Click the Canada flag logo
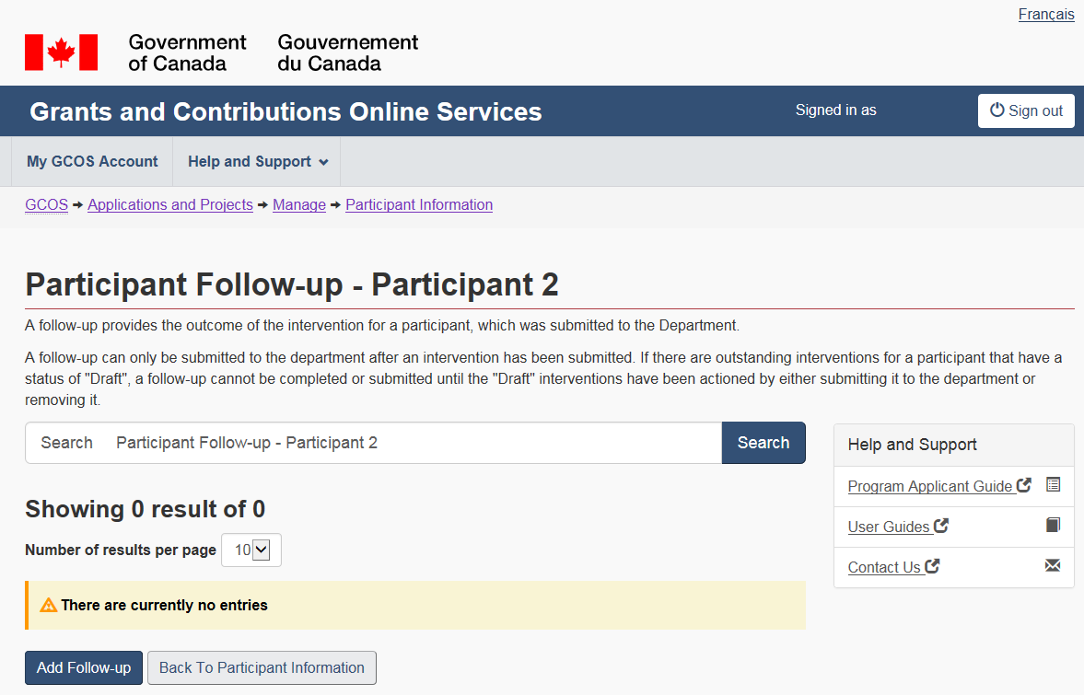Viewport: 1084px width, 695px height. click(61, 52)
